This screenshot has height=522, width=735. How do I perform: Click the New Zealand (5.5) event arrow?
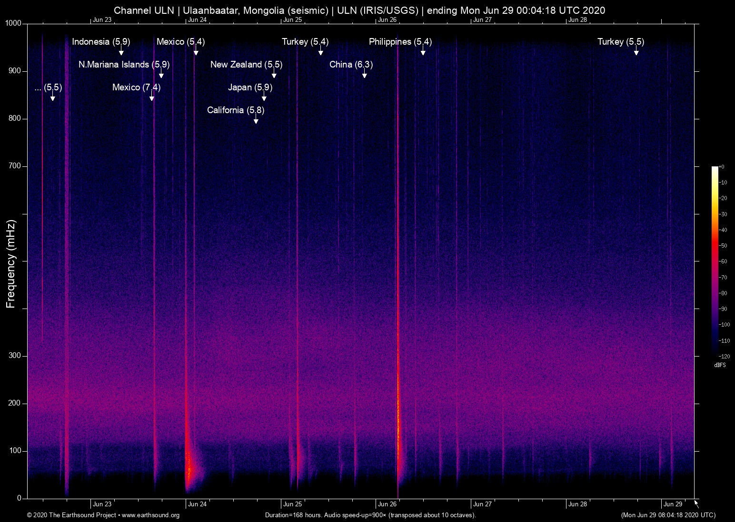[x=274, y=75]
